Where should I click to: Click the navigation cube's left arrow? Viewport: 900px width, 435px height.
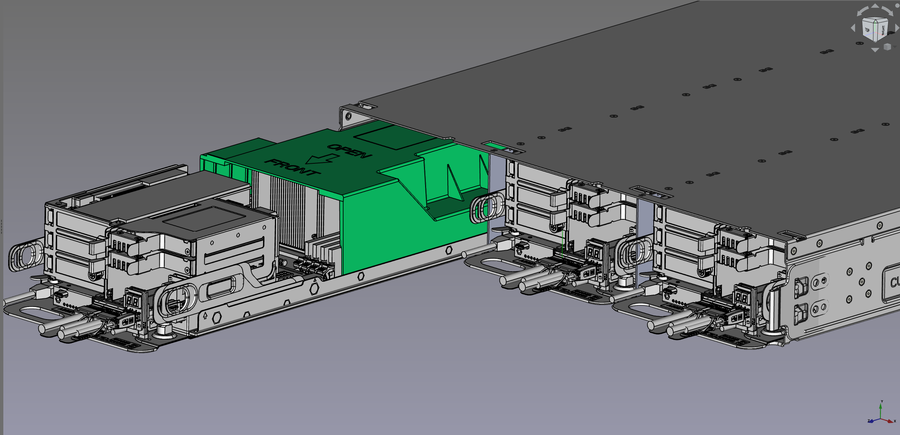[x=853, y=28]
